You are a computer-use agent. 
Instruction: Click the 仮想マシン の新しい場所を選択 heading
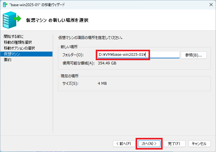[x=57, y=20]
